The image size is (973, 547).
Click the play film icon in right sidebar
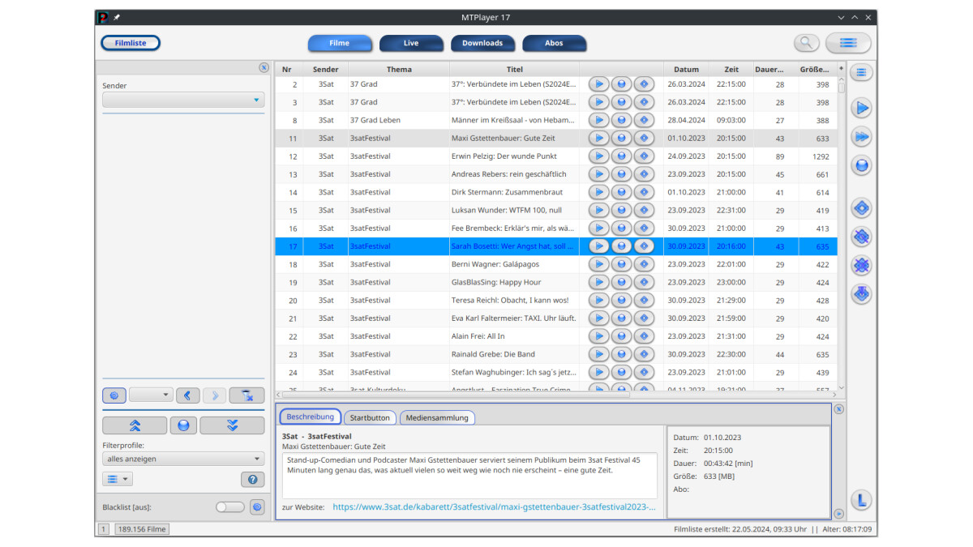pos(861,108)
